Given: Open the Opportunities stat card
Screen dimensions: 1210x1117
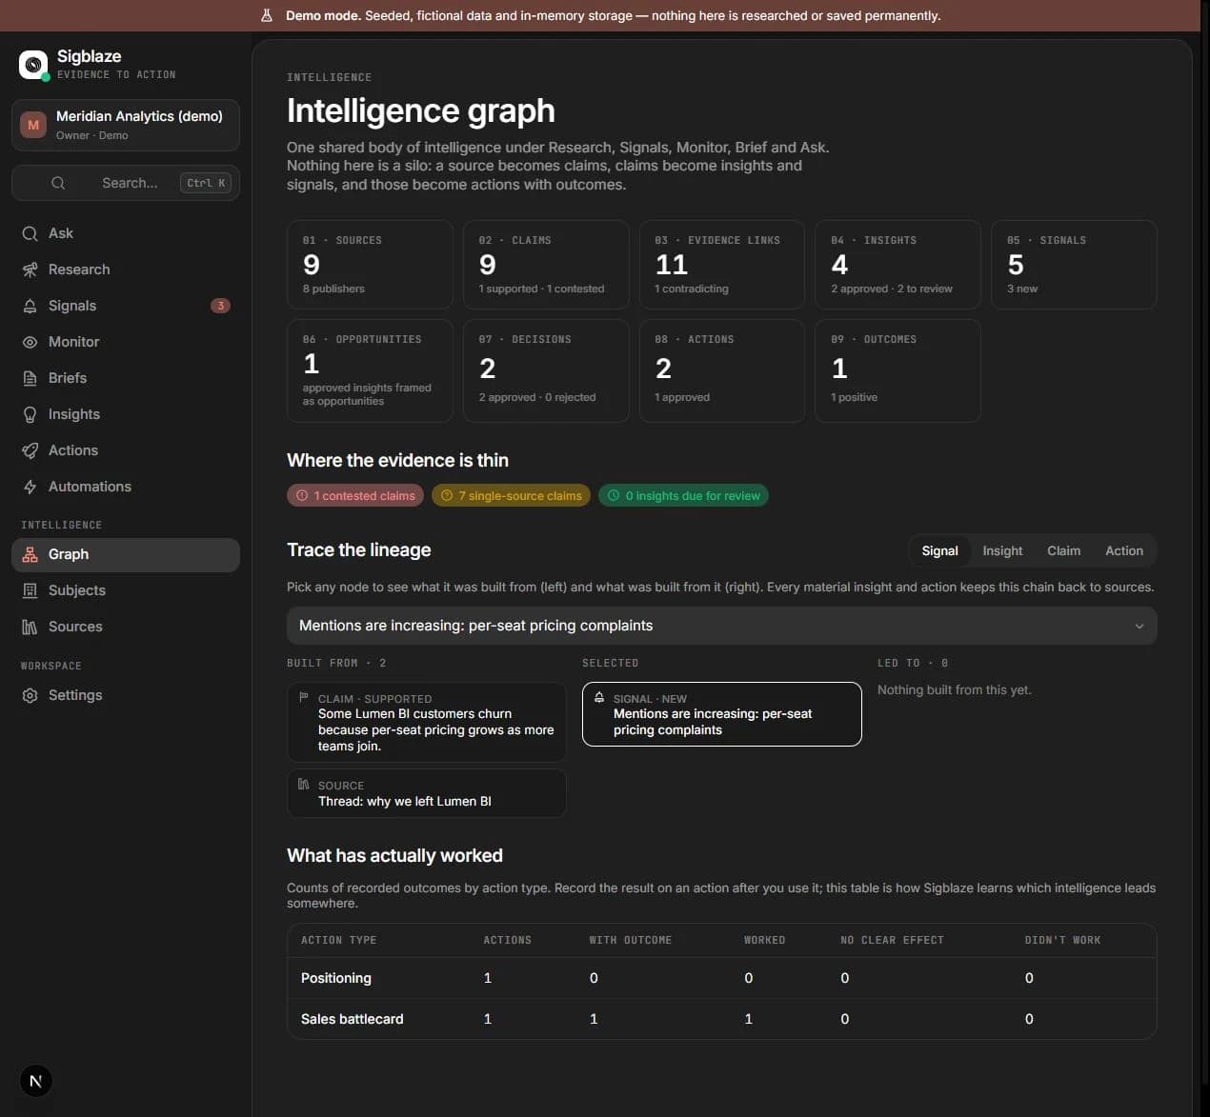Looking at the screenshot, I should pyautogui.click(x=370, y=370).
